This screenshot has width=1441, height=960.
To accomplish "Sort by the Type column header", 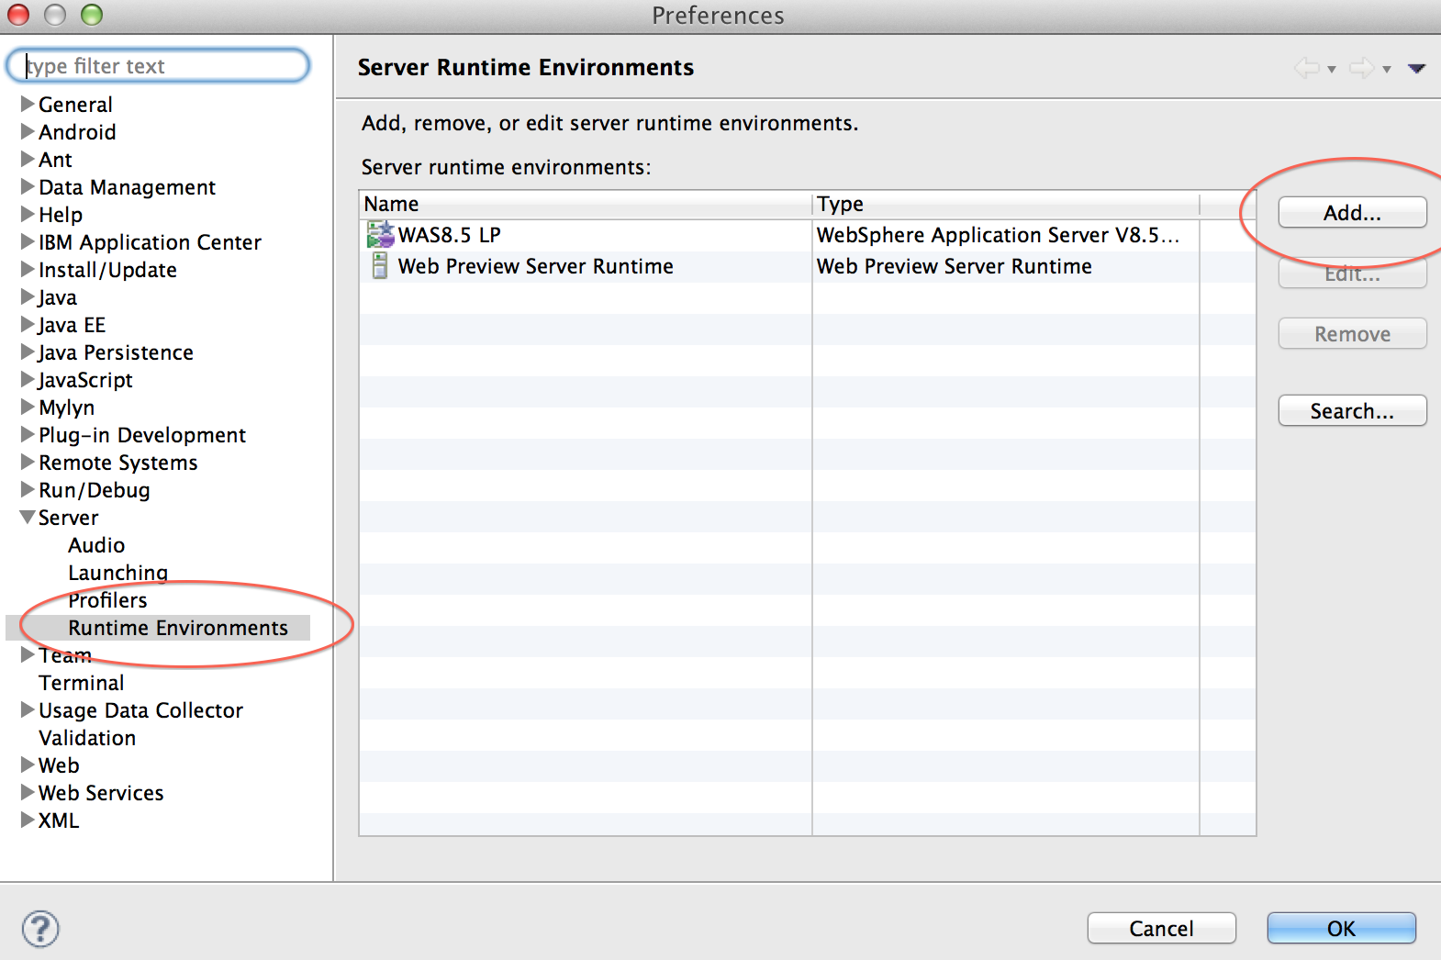I will 1006,204.
